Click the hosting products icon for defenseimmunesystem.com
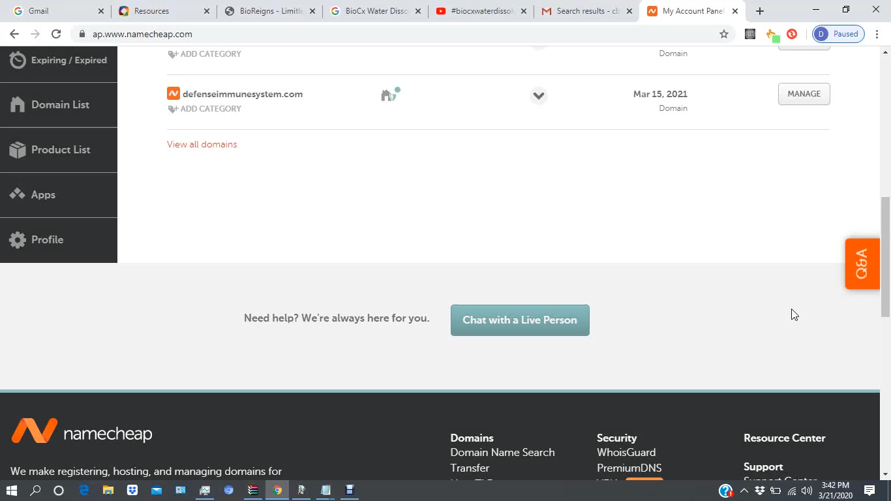 390,95
